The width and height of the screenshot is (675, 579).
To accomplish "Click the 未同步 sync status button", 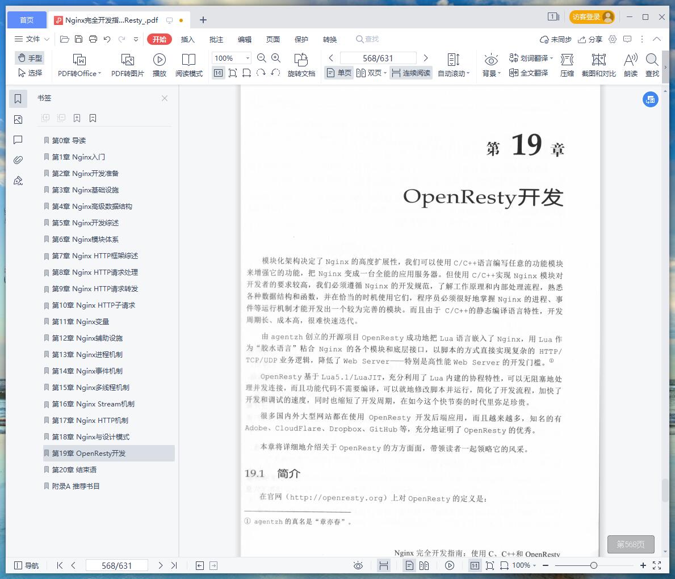I will (x=556, y=39).
